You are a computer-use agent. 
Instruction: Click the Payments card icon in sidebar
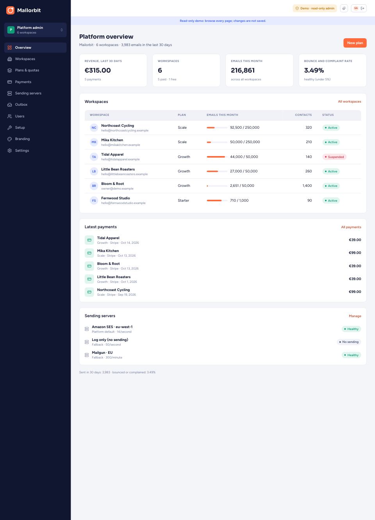(10, 82)
